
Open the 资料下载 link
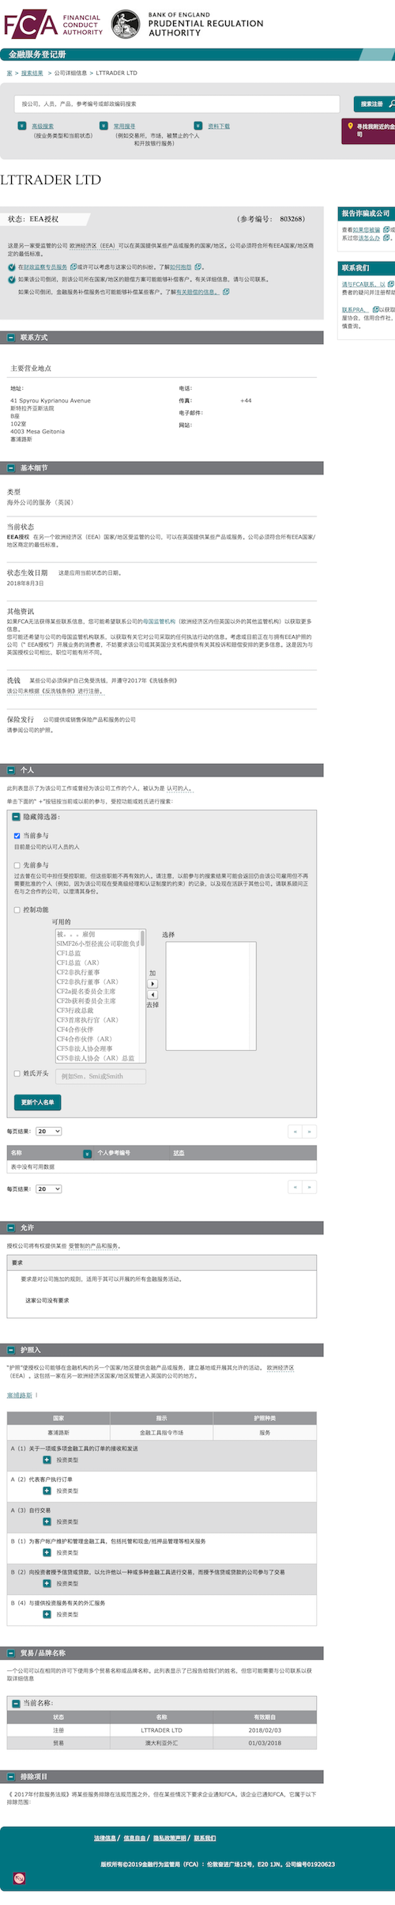click(x=219, y=126)
